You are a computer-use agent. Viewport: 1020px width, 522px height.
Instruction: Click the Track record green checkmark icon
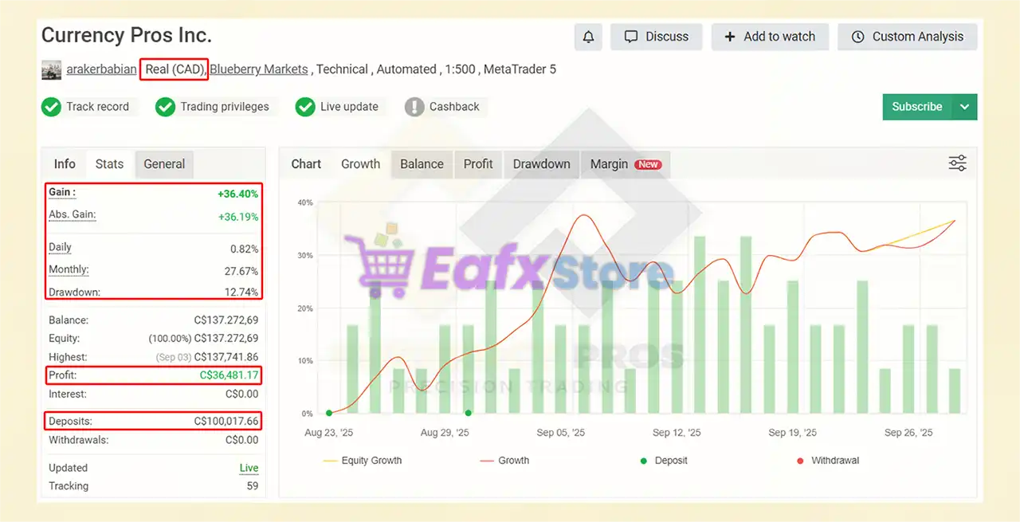[x=51, y=107]
